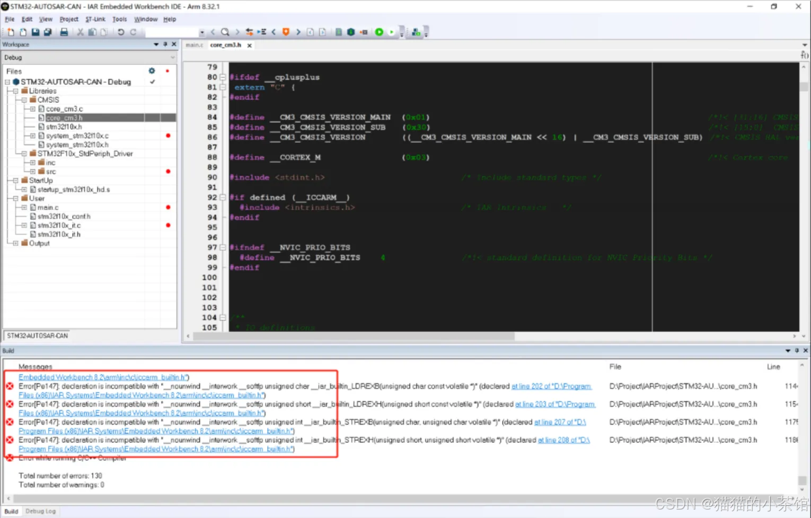Collapse the Libraries folder
Screen dimensions: 811x518
tap(16, 91)
